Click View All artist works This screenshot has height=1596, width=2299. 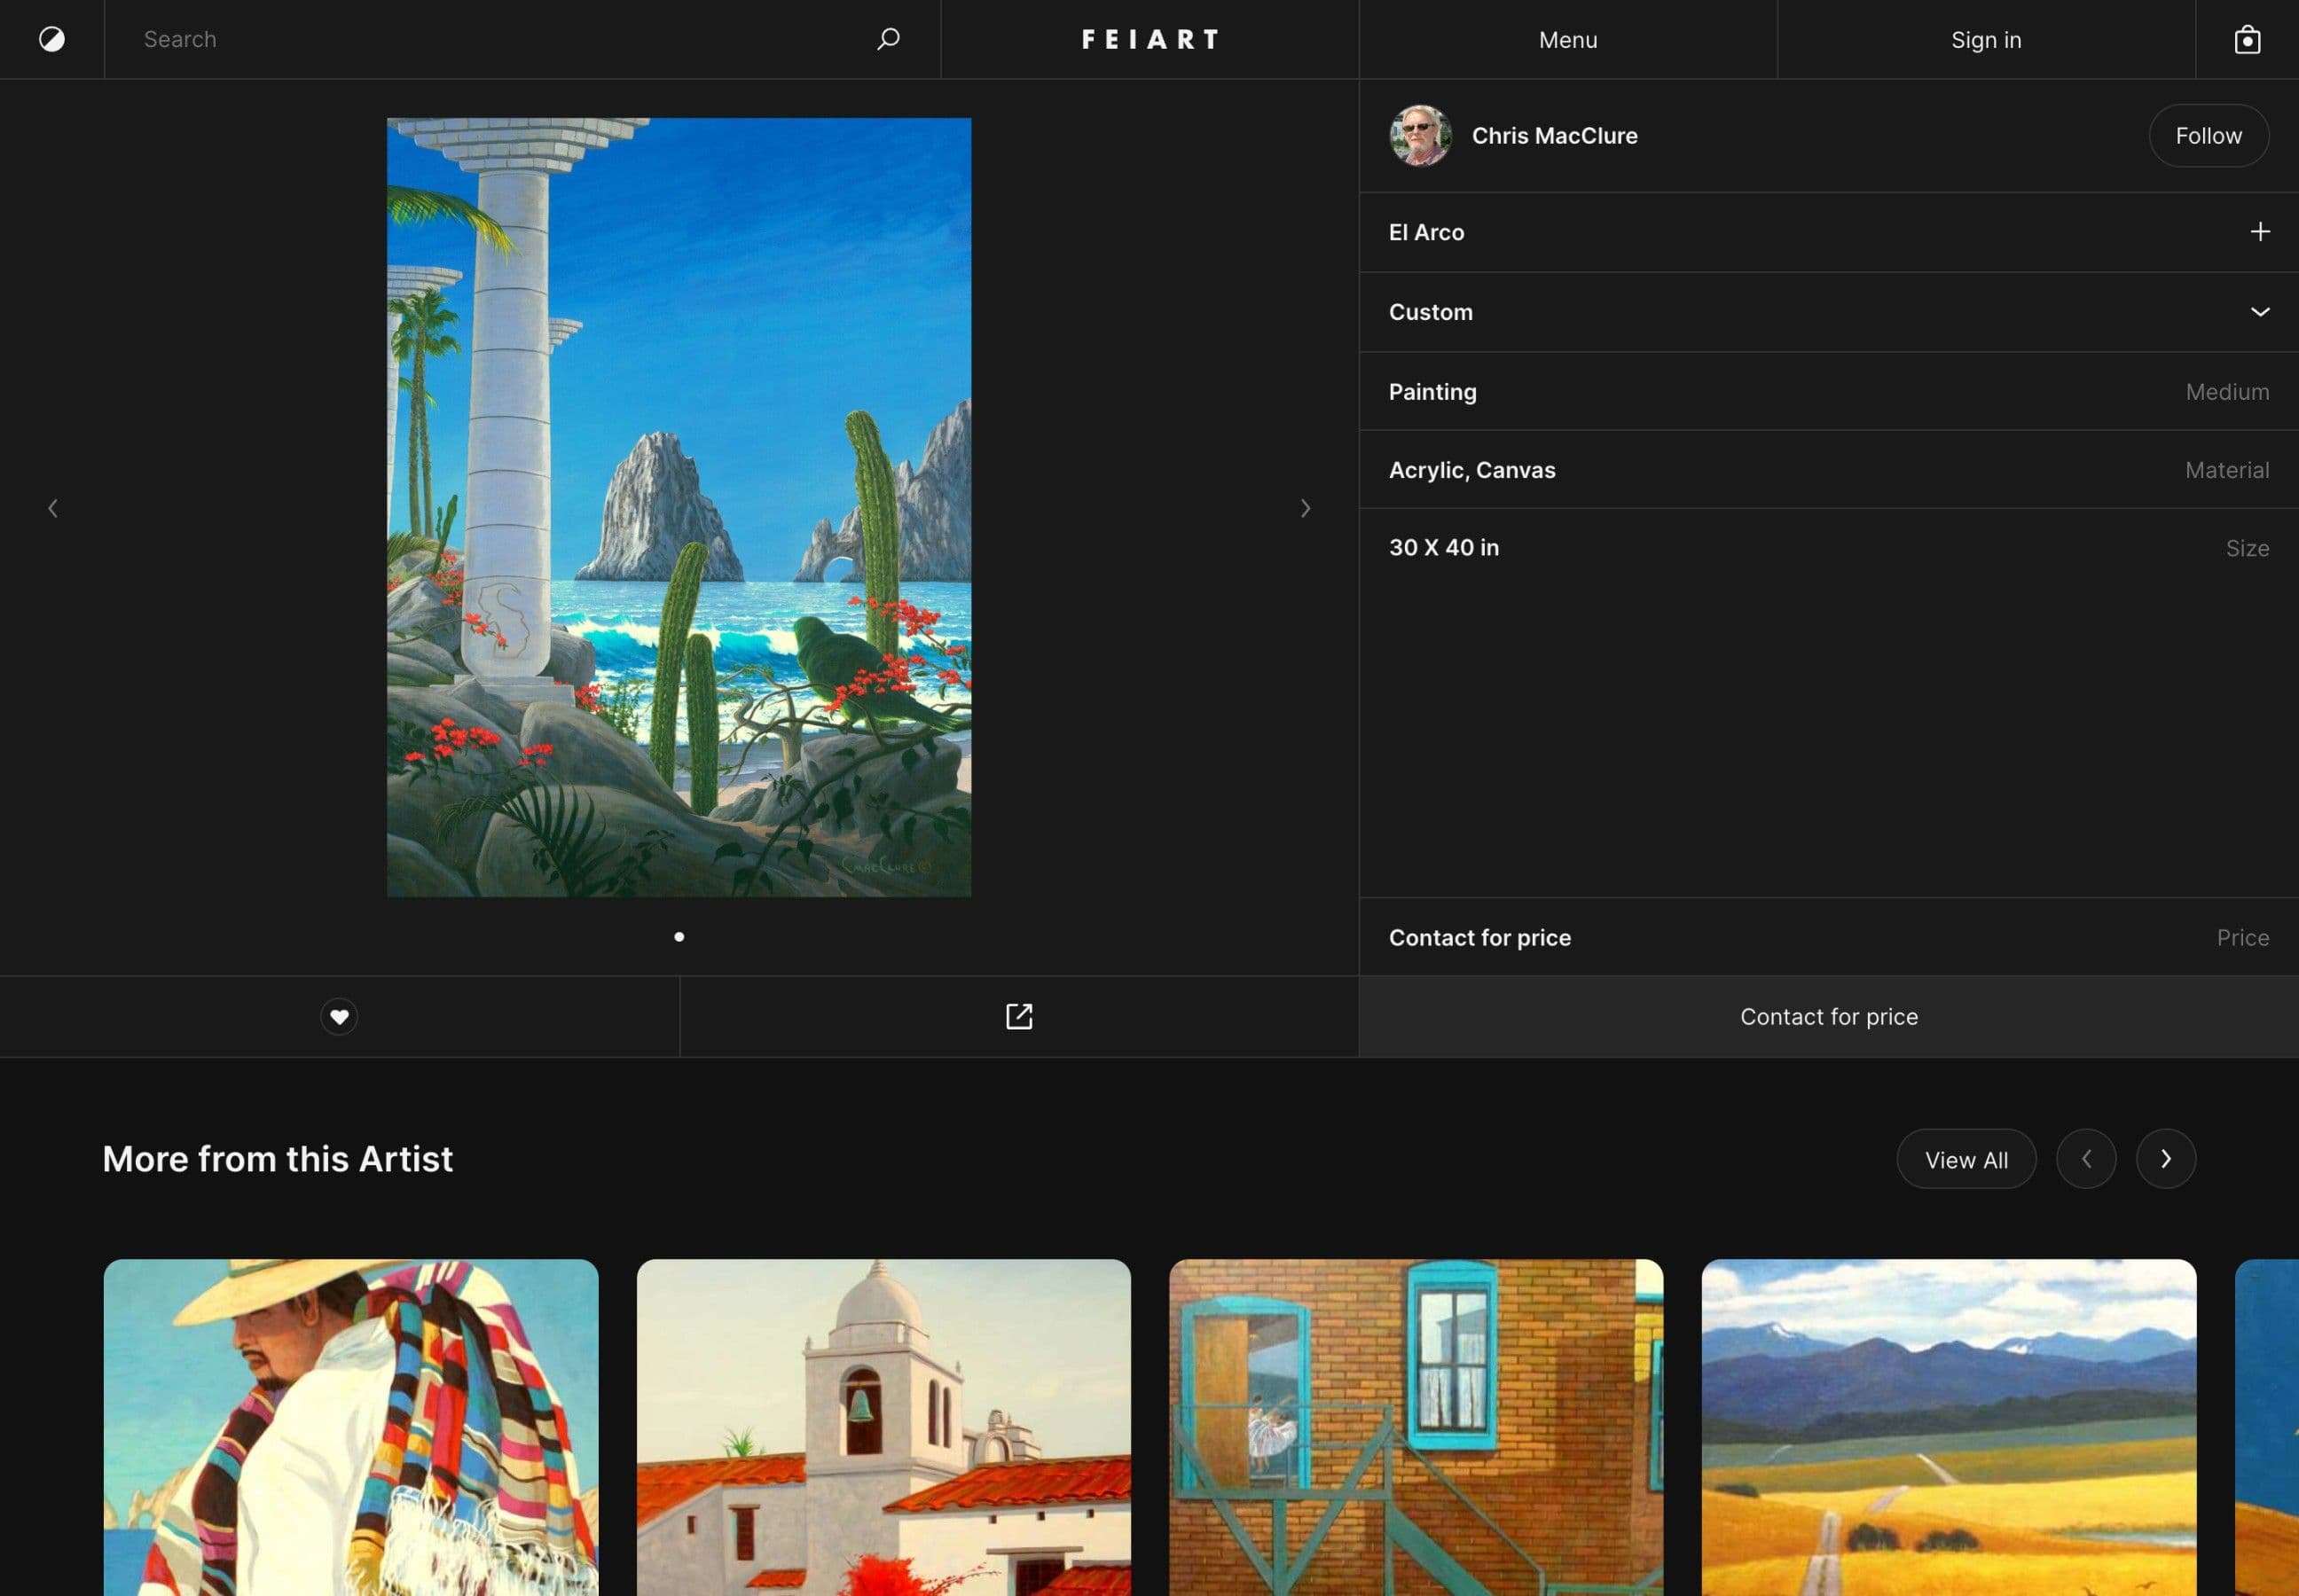click(x=1965, y=1159)
